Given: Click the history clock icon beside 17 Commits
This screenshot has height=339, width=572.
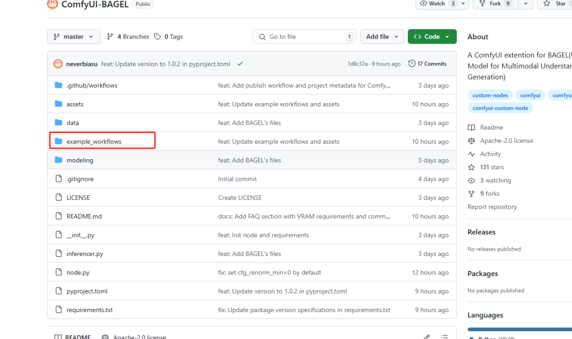Looking at the screenshot, I should click(x=412, y=63).
